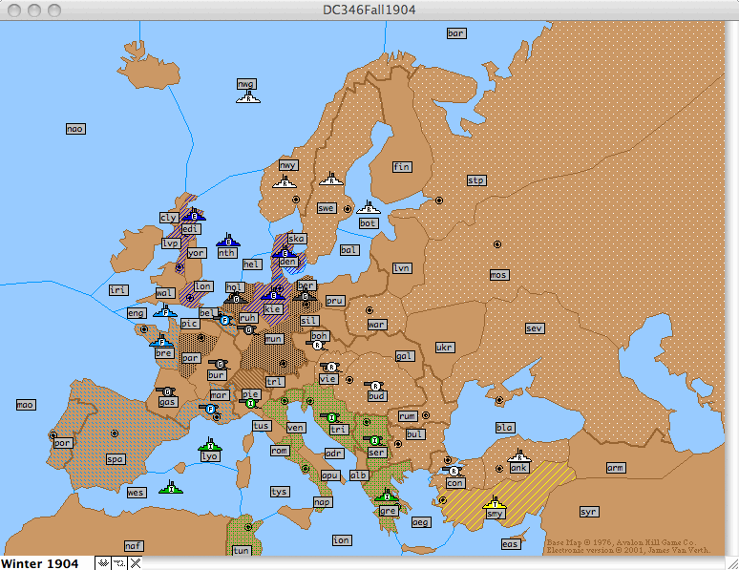This screenshot has width=739, height=570.
Task: Click the 'rom' province label
Action: coord(280,451)
